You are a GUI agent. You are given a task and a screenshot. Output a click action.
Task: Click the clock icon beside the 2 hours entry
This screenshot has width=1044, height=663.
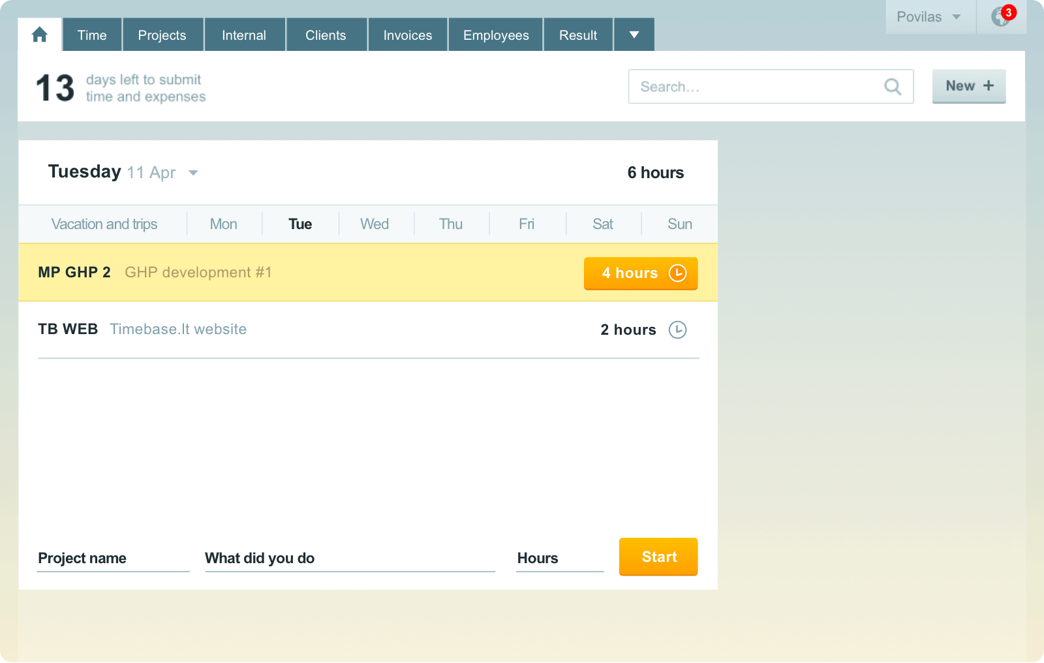677,330
